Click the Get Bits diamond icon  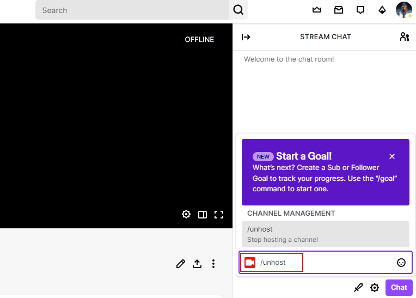[x=382, y=10]
